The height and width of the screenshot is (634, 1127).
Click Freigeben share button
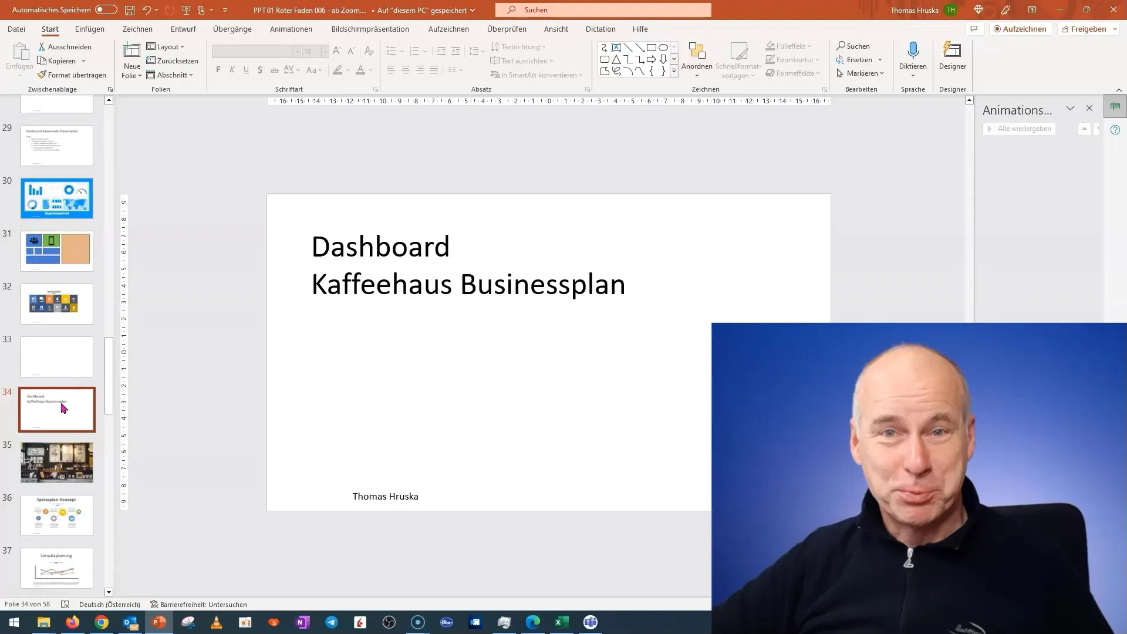pyautogui.click(x=1084, y=29)
